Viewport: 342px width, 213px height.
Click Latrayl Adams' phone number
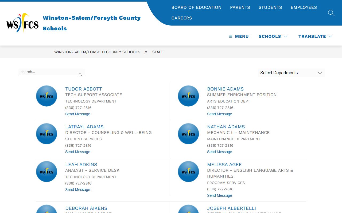78,146
